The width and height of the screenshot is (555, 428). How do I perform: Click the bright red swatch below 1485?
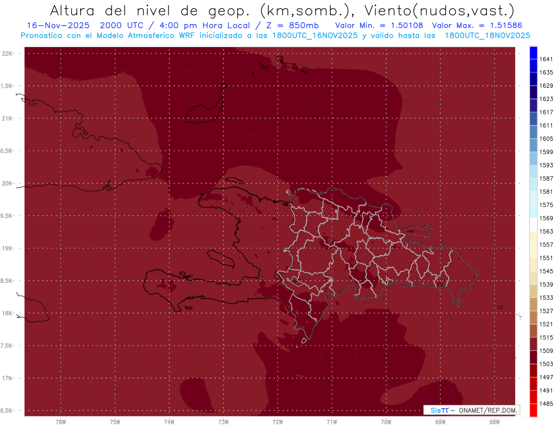click(533, 410)
